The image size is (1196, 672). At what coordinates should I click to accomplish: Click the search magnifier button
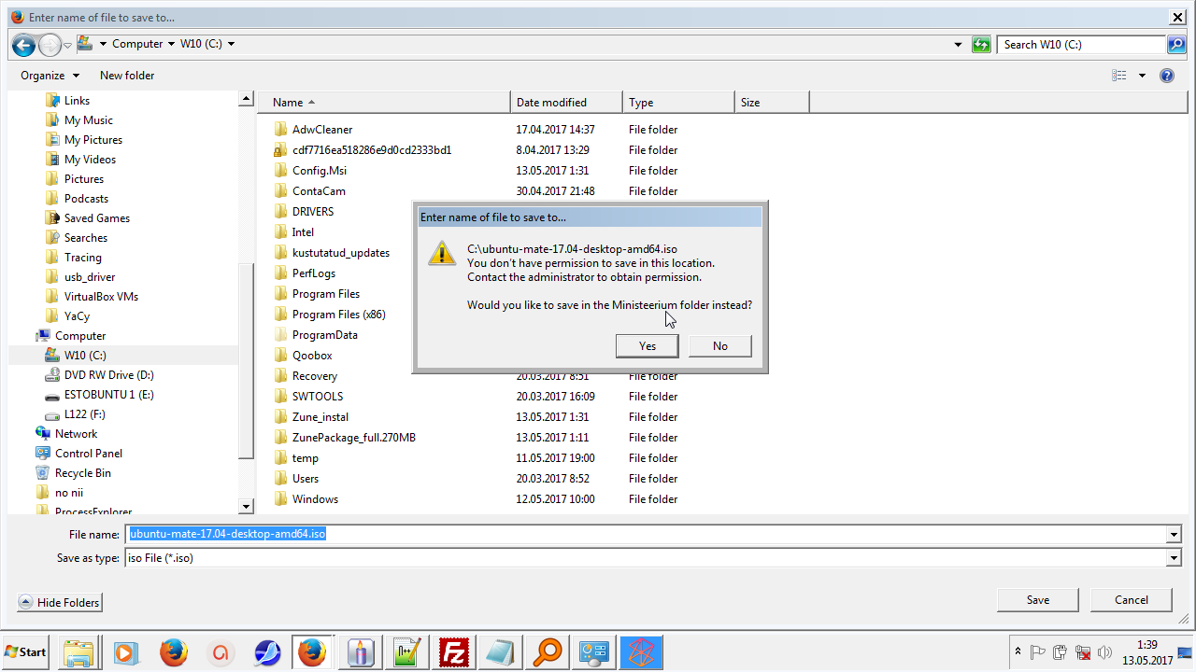(1176, 45)
